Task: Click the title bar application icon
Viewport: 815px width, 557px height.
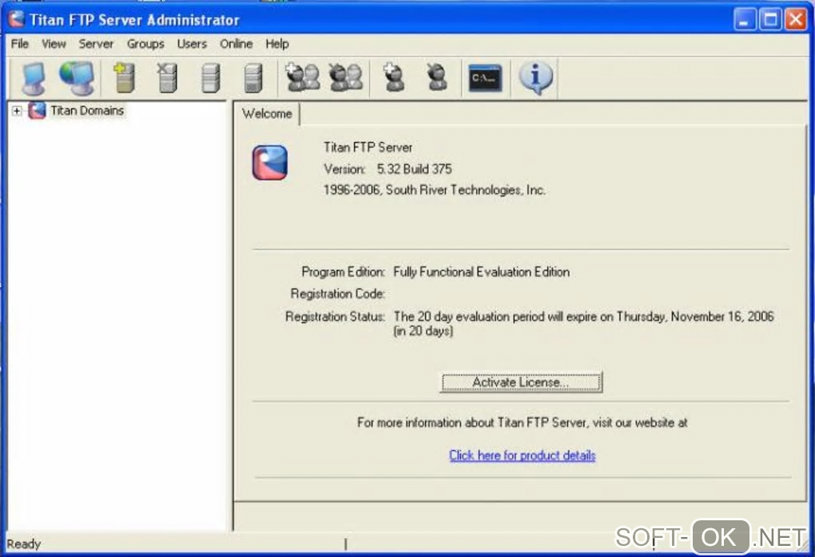Action: click(x=16, y=19)
